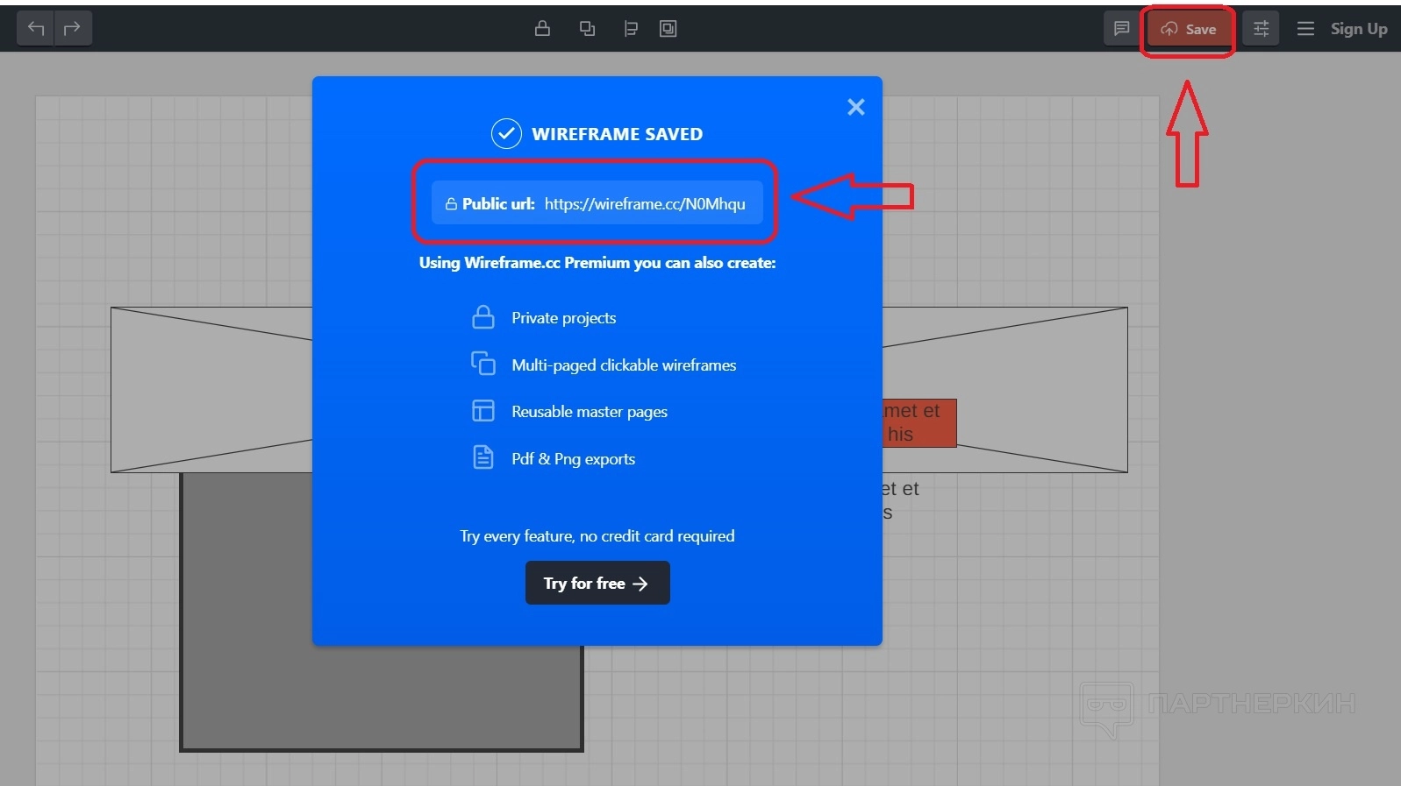1401x786 pixels.
Task: Open the hamburger menu
Action: point(1305,29)
